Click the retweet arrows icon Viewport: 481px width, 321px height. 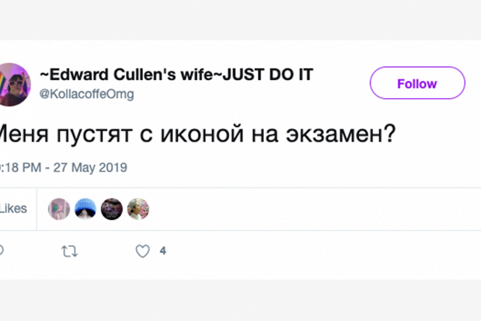pyautogui.click(x=69, y=251)
